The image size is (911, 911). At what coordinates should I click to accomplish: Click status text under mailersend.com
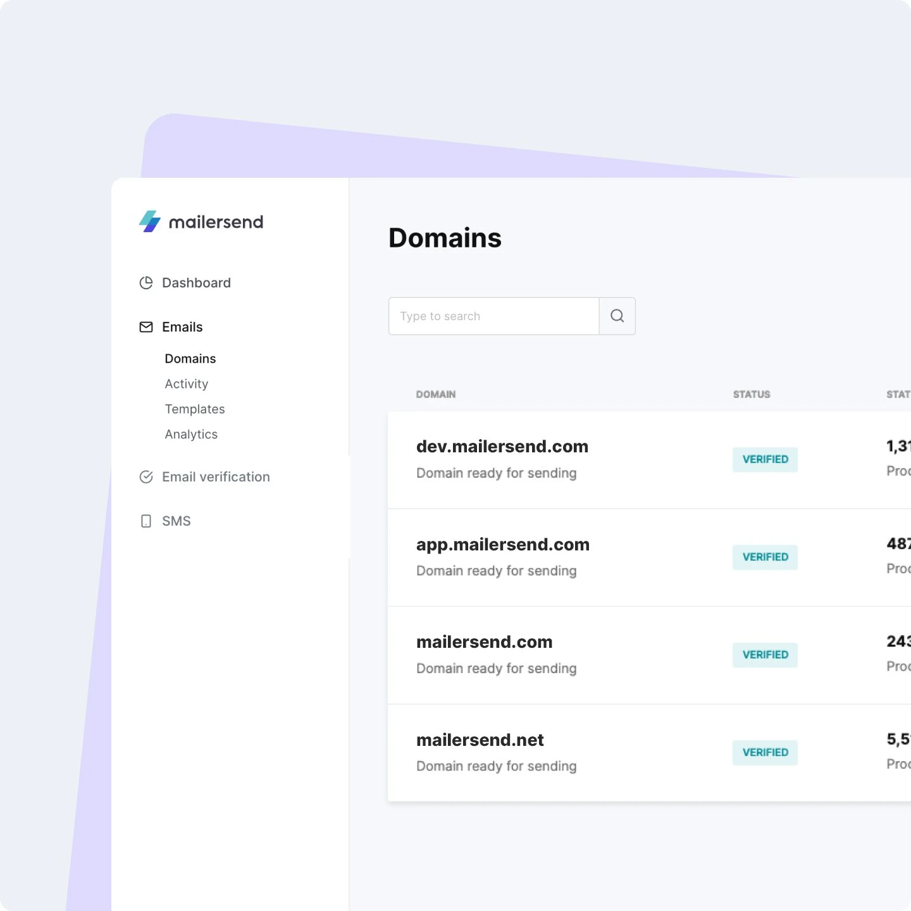[497, 669]
